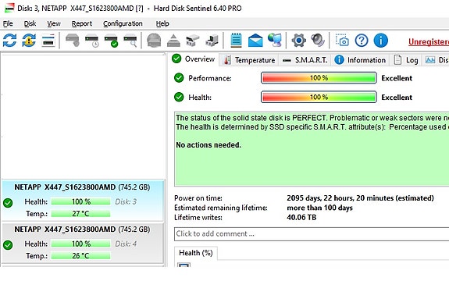Click the small save icon under Health (%) tab
Screen dimensions: 449x306
184,265
